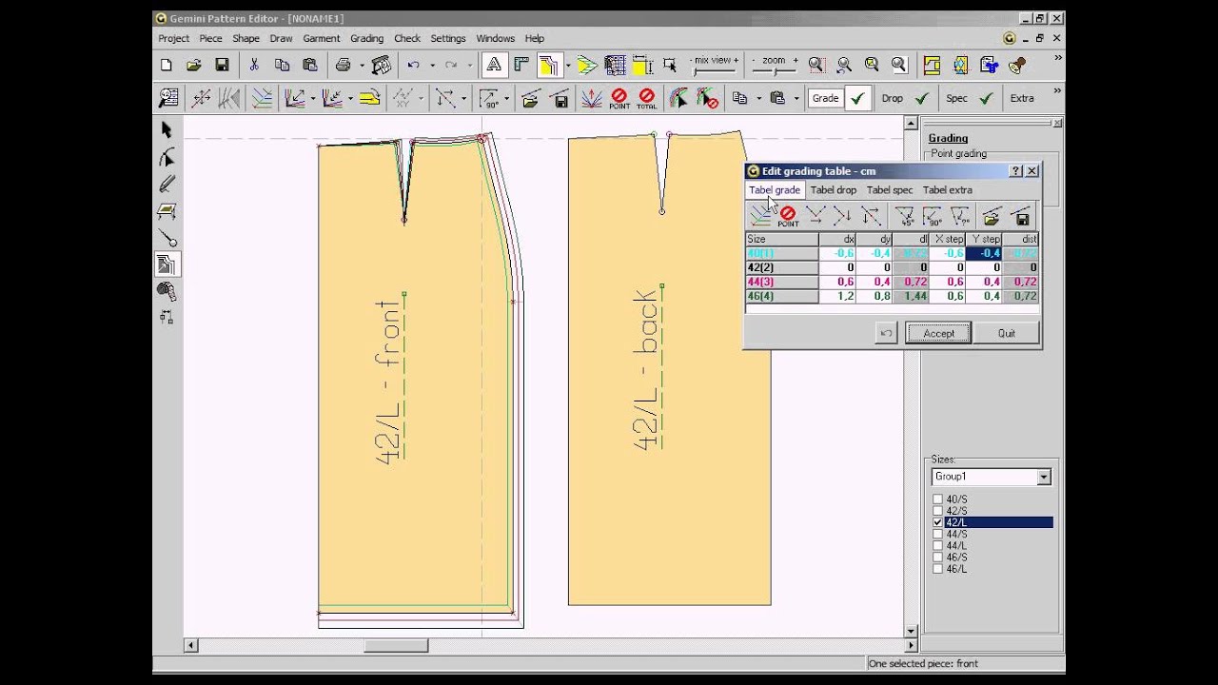This screenshot has height=685, width=1218.
Task: Select the dx cell of size 44(3)
Action: 836,283
